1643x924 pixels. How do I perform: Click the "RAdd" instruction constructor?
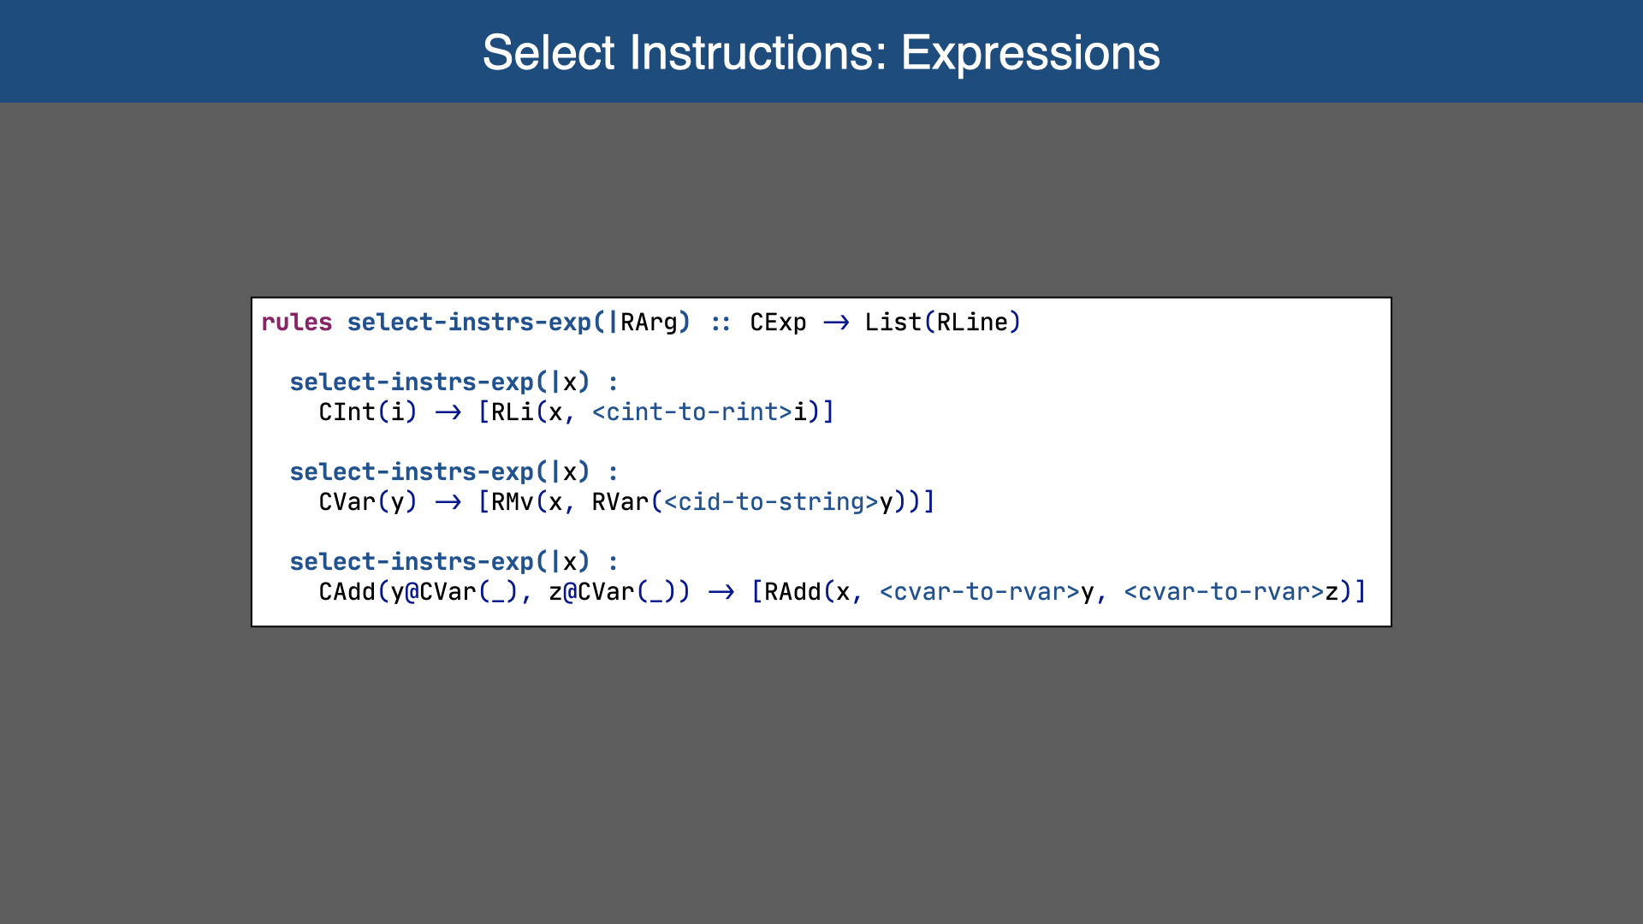point(792,592)
